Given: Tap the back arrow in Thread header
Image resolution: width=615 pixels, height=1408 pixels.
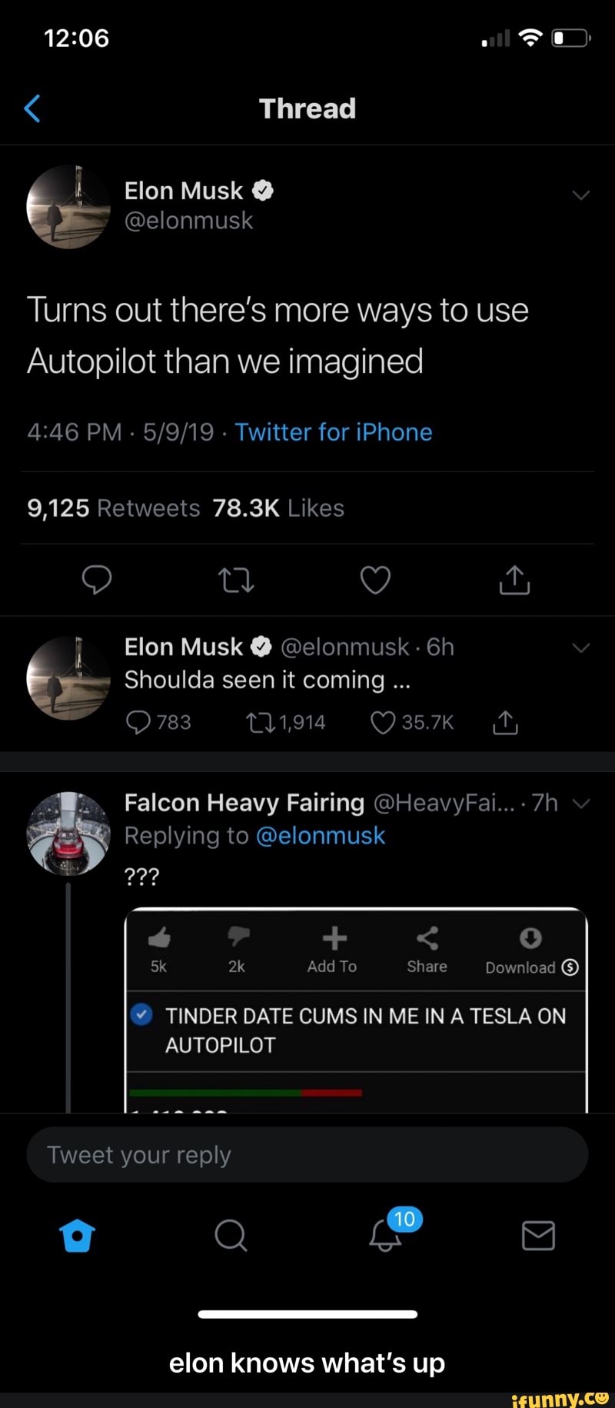Looking at the screenshot, I should coord(32,109).
